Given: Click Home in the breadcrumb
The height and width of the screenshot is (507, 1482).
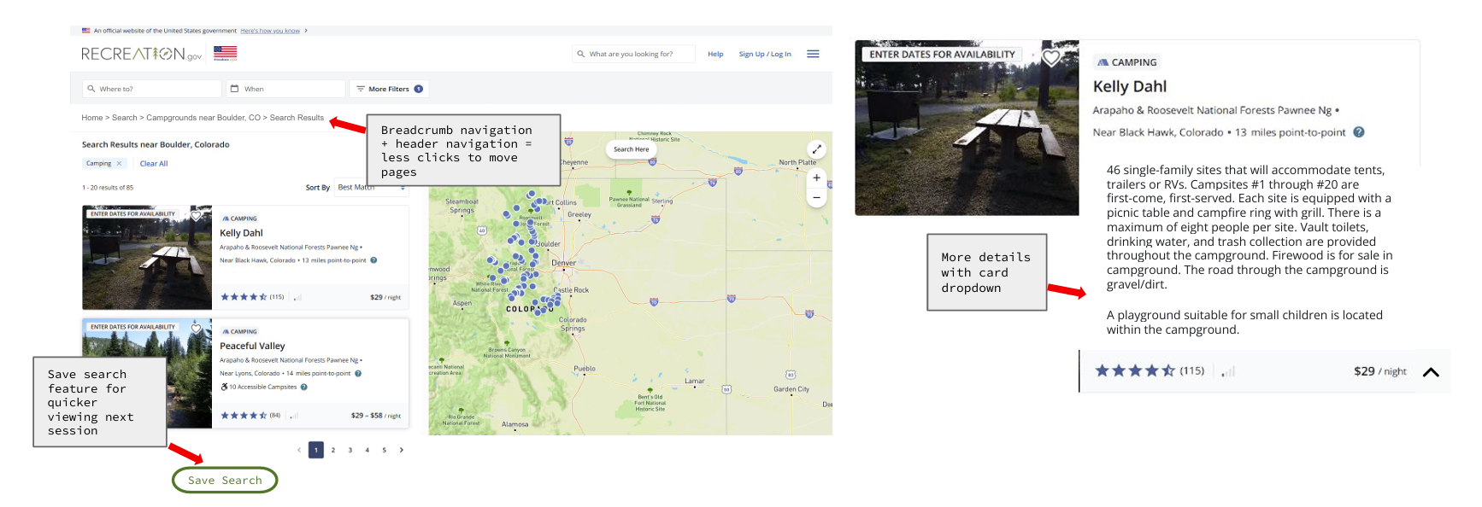Looking at the screenshot, I should pos(91,118).
